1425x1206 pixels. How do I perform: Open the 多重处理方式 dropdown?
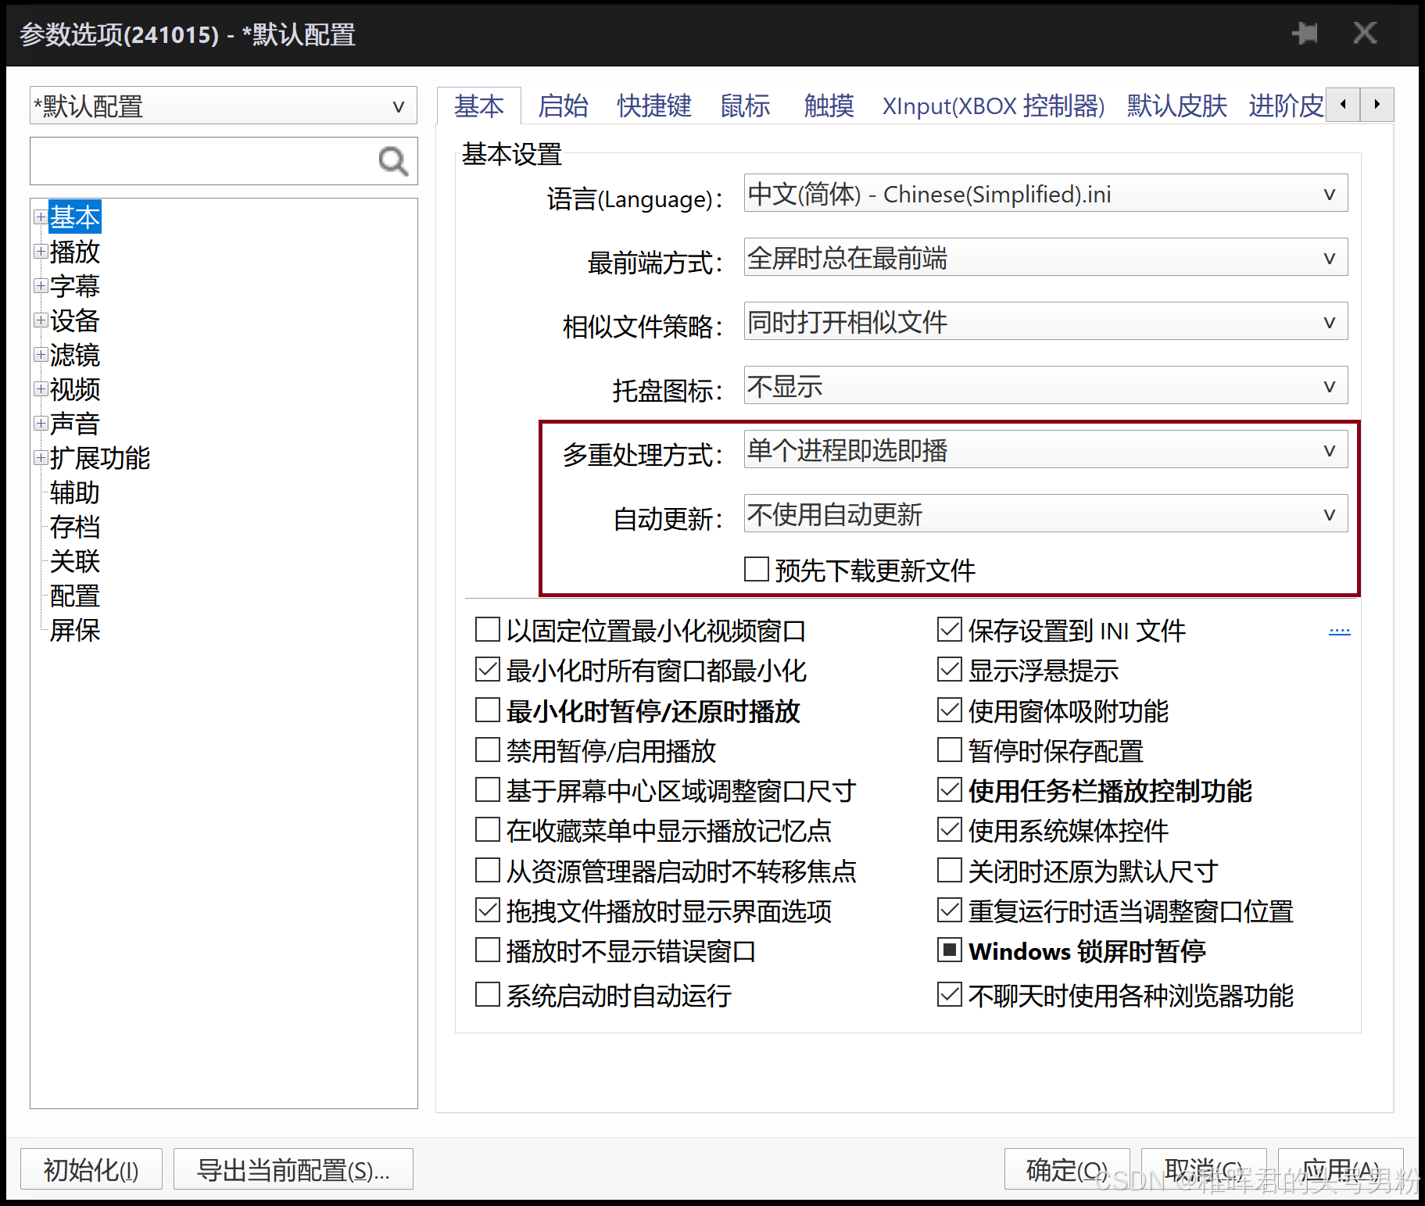click(x=1046, y=449)
